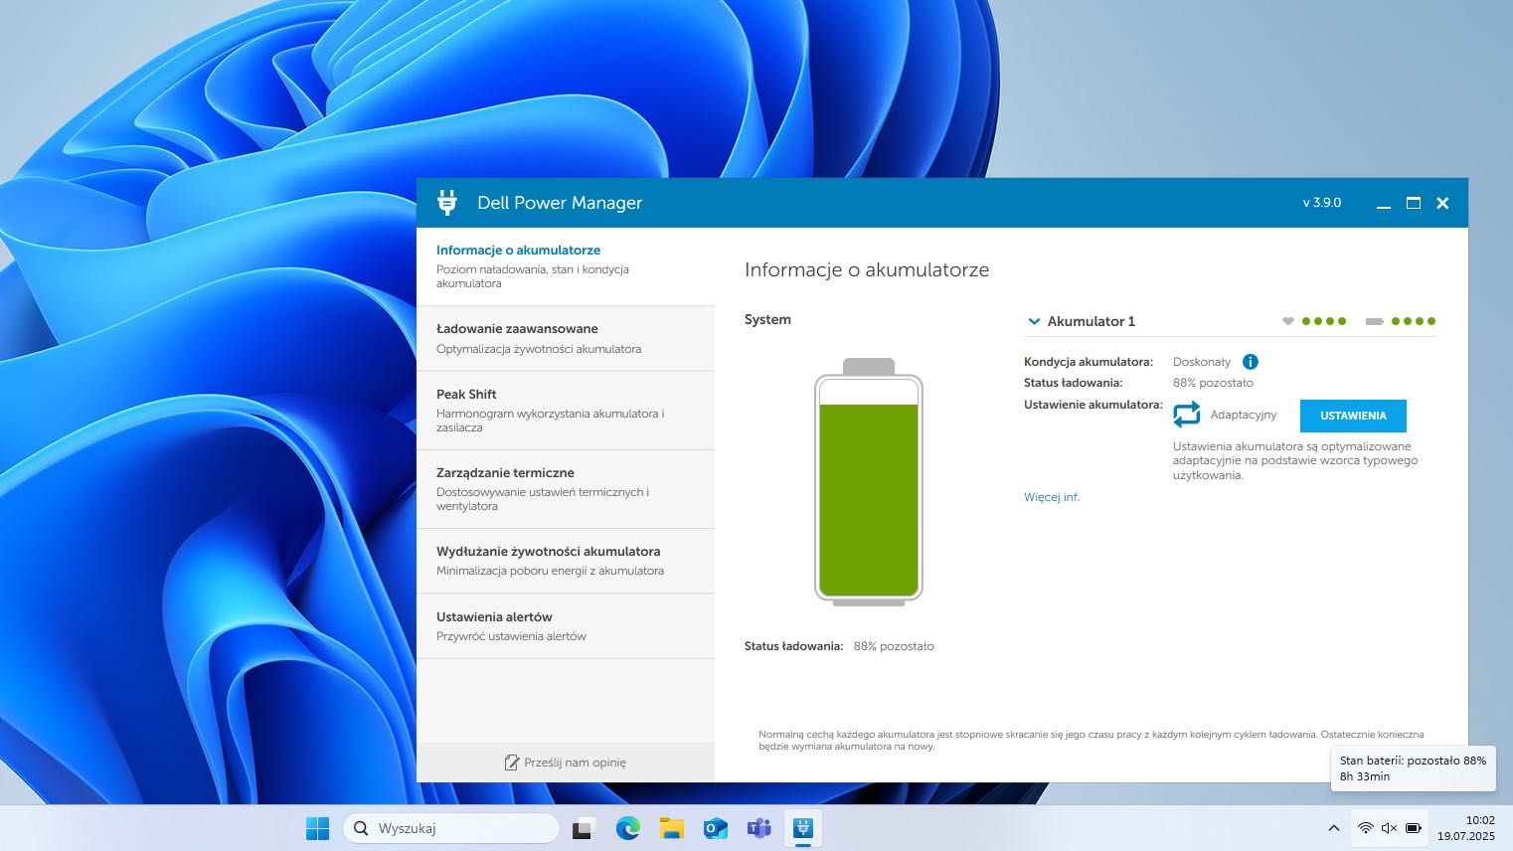
Task: Close the Dell Power Manager window
Action: 1442,203
